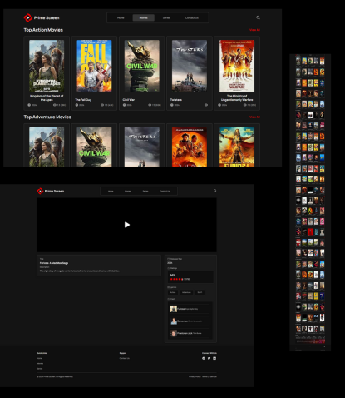Screen dimensions: 345x398
Task: Click the red star rating row
Action: [176, 279]
